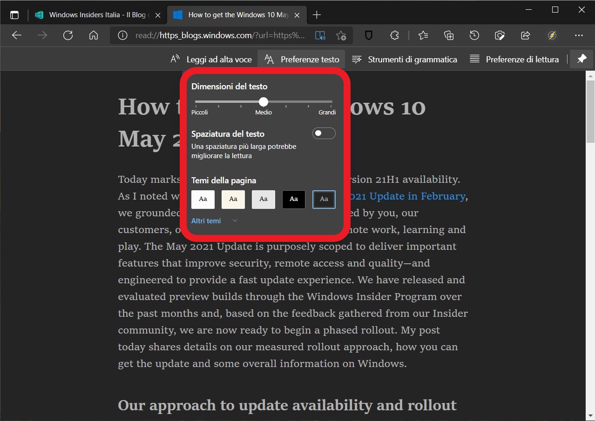Start Leggi ad alta voce
Screen dimensions: 595x421
(x=211, y=59)
